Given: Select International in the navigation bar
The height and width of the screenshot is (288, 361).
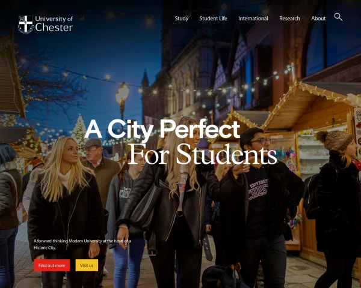Looking at the screenshot, I should pos(253,19).
